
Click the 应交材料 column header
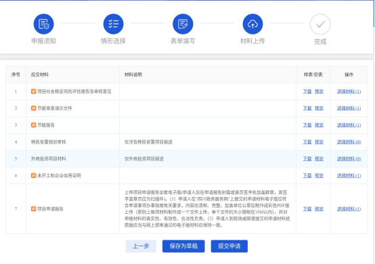click(x=40, y=74)
